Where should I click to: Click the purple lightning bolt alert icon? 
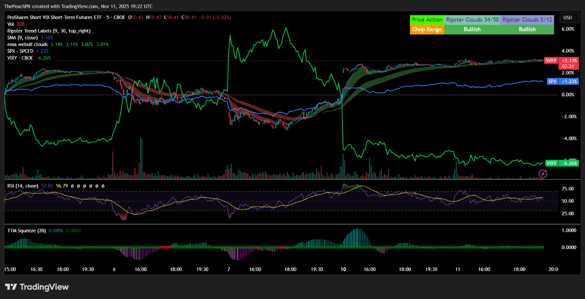[x=543, y=174]
